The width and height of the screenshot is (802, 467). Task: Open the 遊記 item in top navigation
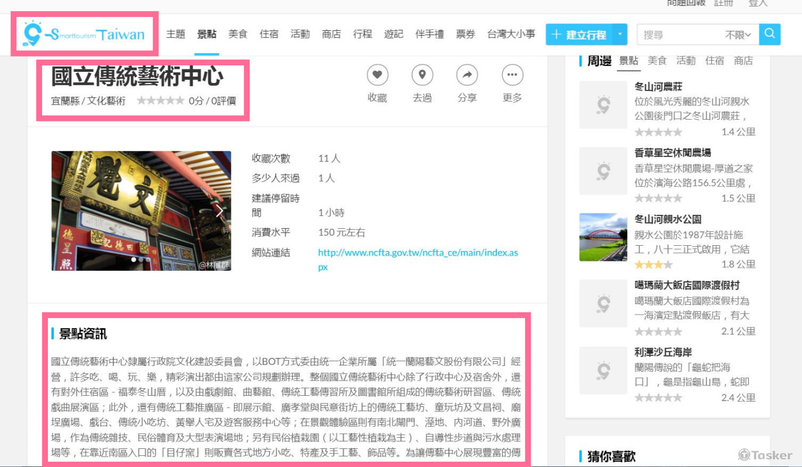click(393, 34)
